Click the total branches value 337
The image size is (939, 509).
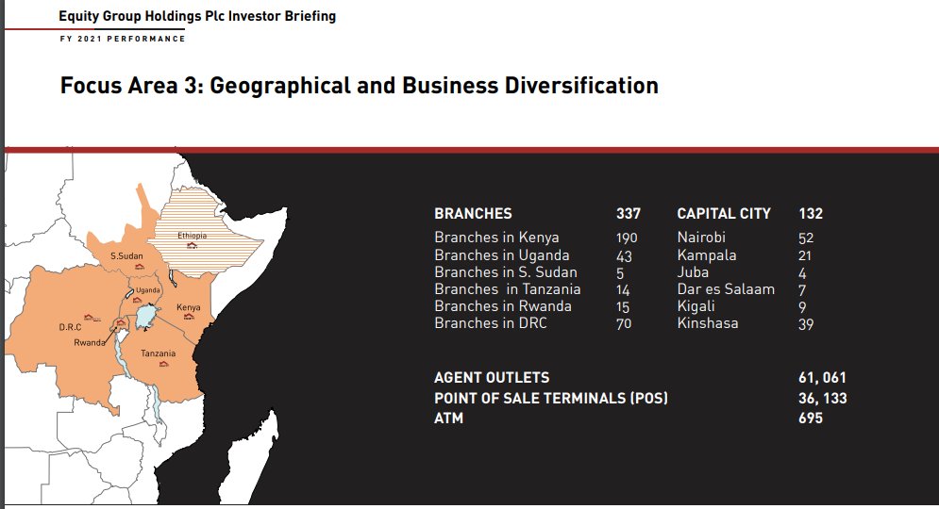[629, 214]
